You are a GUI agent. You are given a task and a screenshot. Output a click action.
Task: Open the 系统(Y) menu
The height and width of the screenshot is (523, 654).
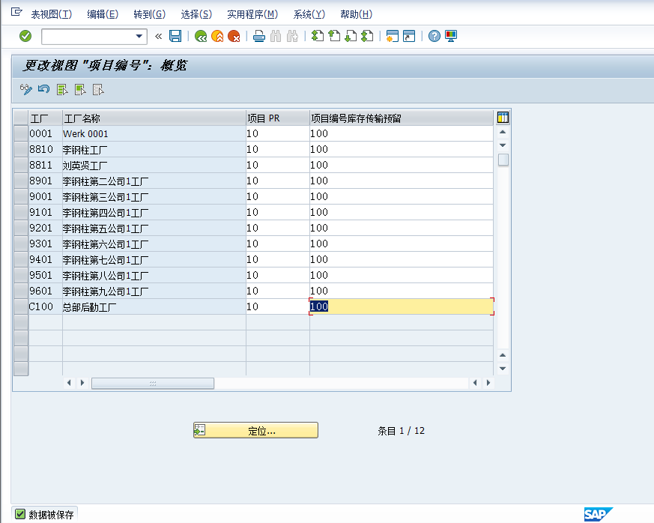[309, 14]
